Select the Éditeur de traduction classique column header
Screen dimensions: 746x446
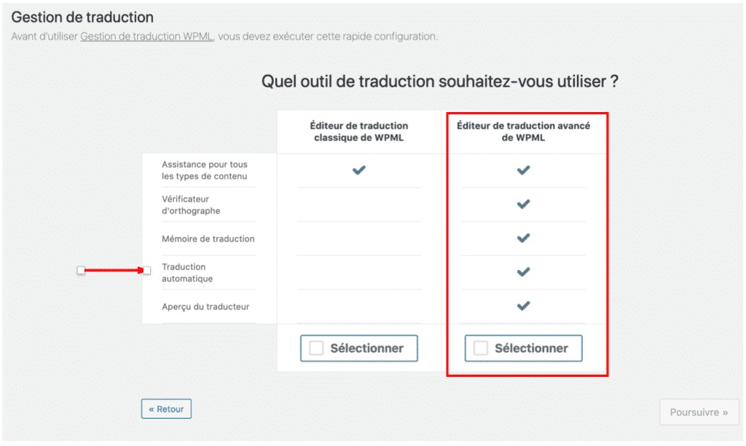(x=358, y=131)
